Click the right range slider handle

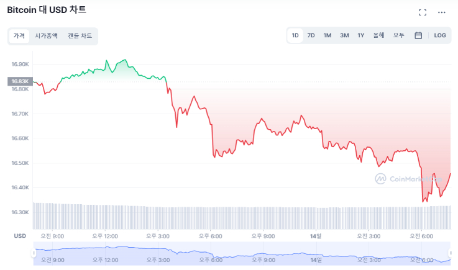pos(451,253)
